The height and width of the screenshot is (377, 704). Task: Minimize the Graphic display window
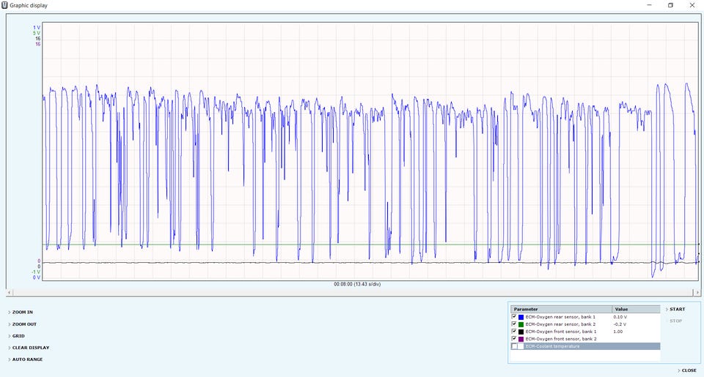click(x=649, y=5)
